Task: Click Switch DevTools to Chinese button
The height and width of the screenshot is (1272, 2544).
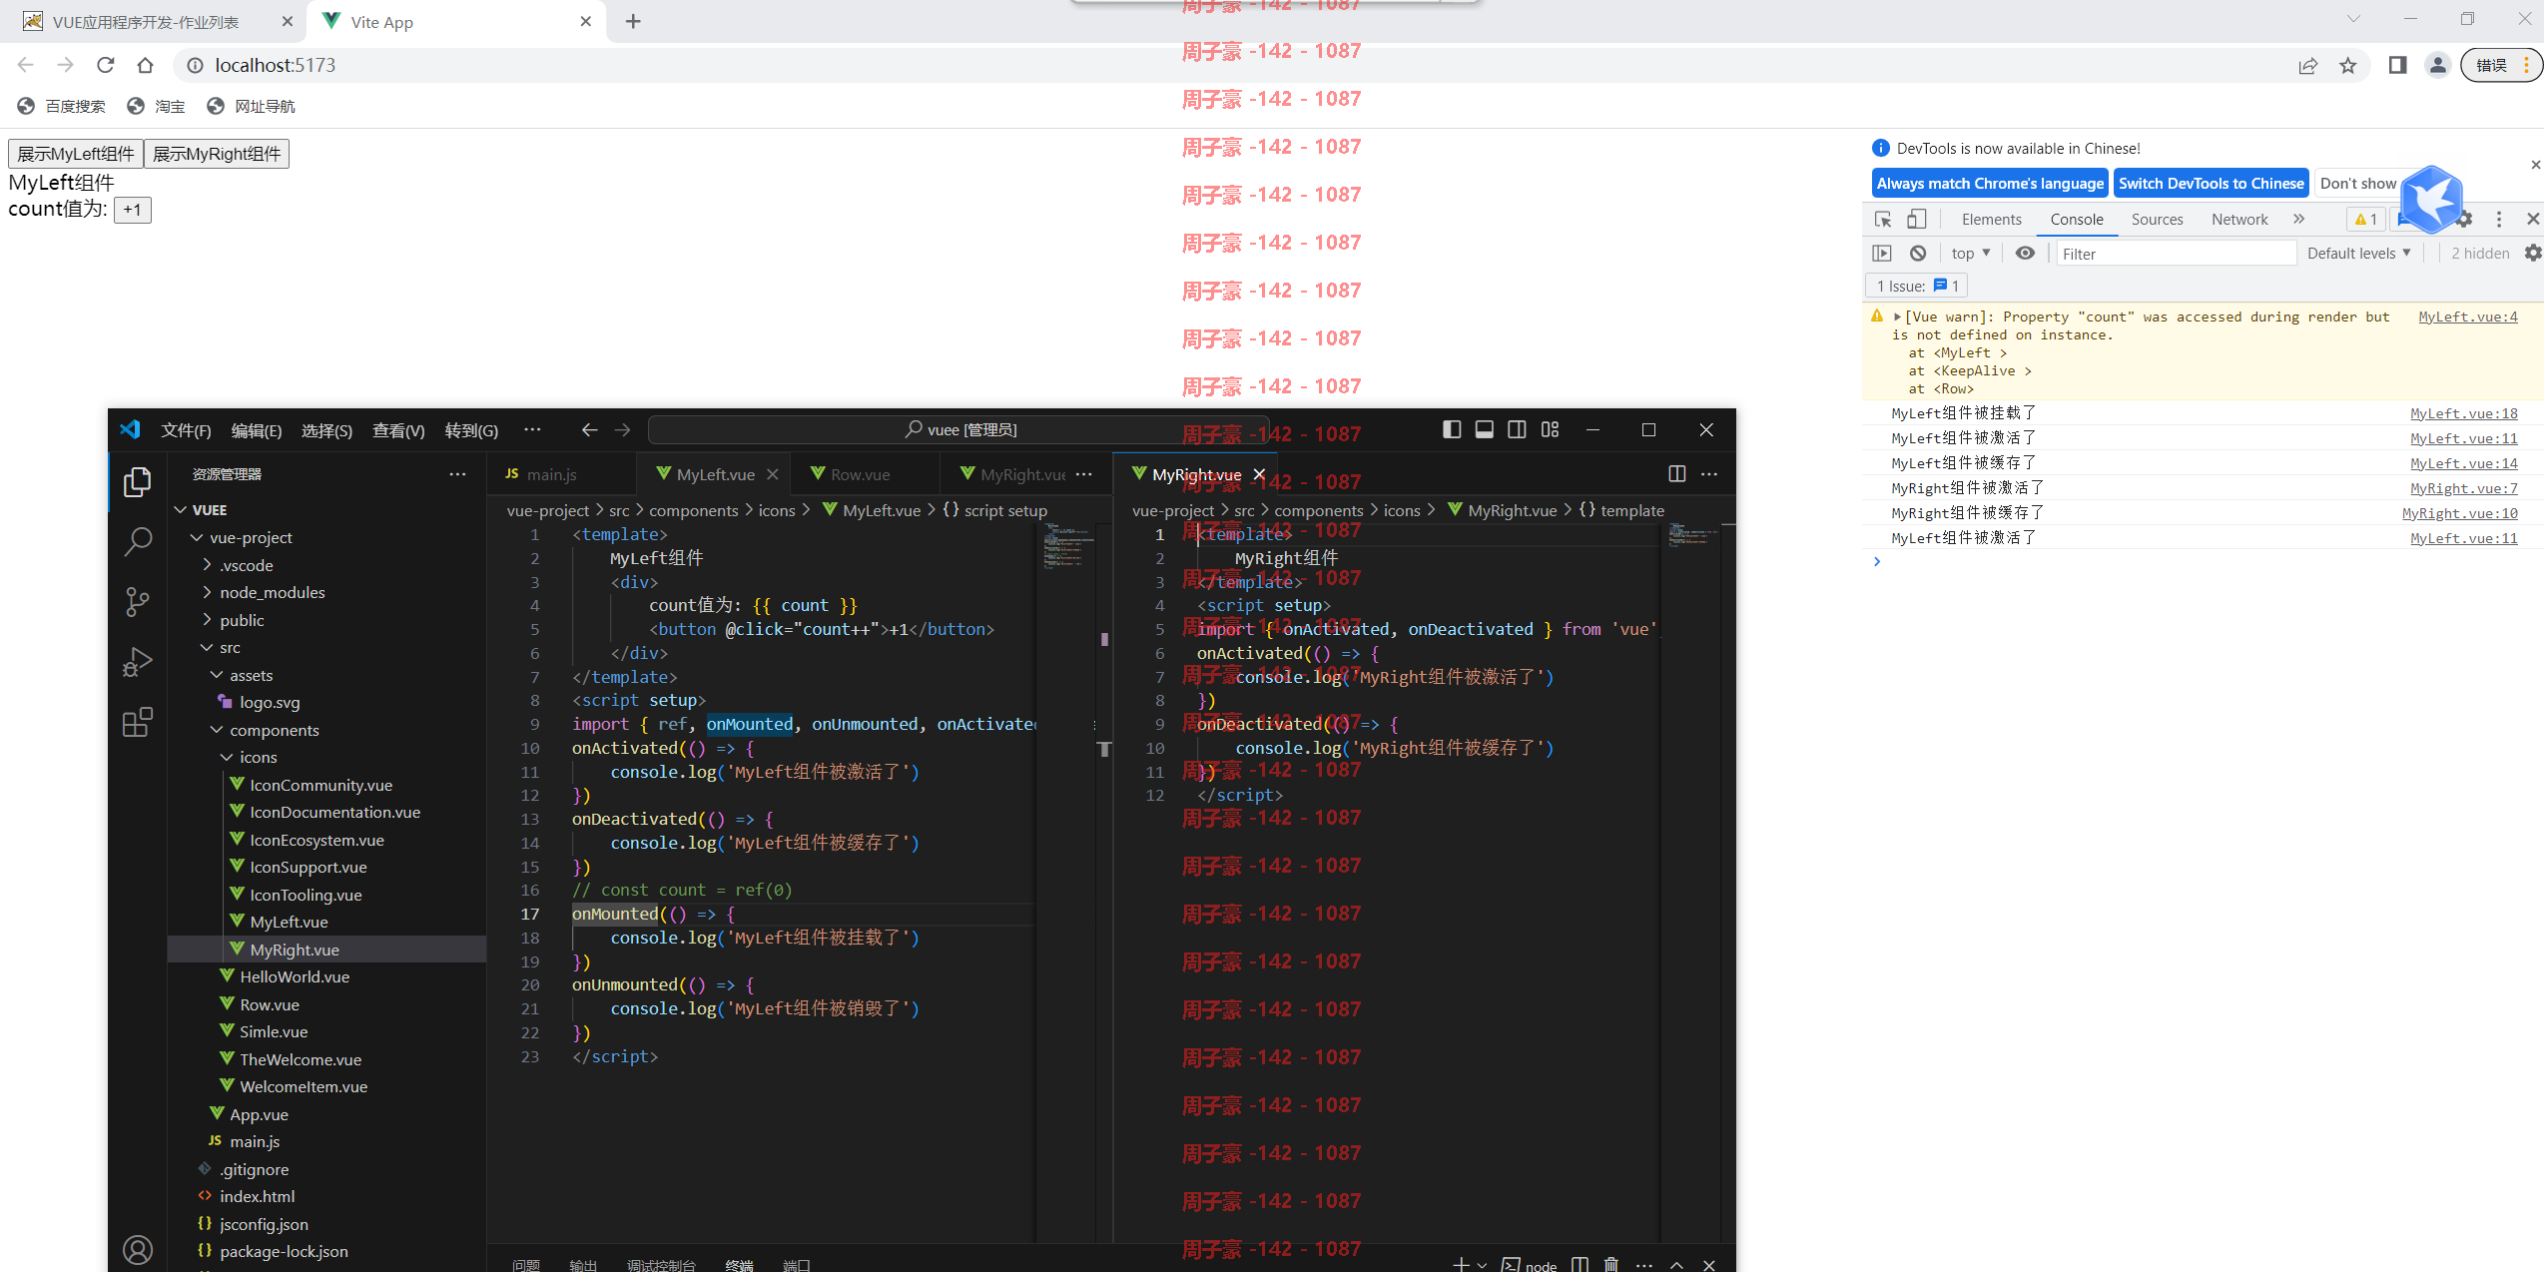Action: pyautogui.click(x=2212, y=184)
